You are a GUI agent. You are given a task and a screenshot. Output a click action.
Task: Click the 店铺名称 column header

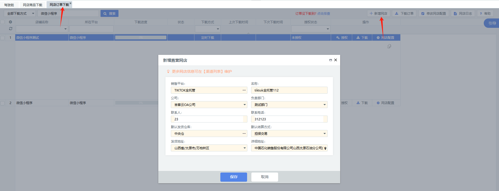pos(42,22)
